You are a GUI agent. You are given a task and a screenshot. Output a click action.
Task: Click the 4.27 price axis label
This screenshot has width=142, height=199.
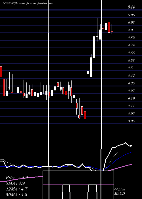pos(131,91)
